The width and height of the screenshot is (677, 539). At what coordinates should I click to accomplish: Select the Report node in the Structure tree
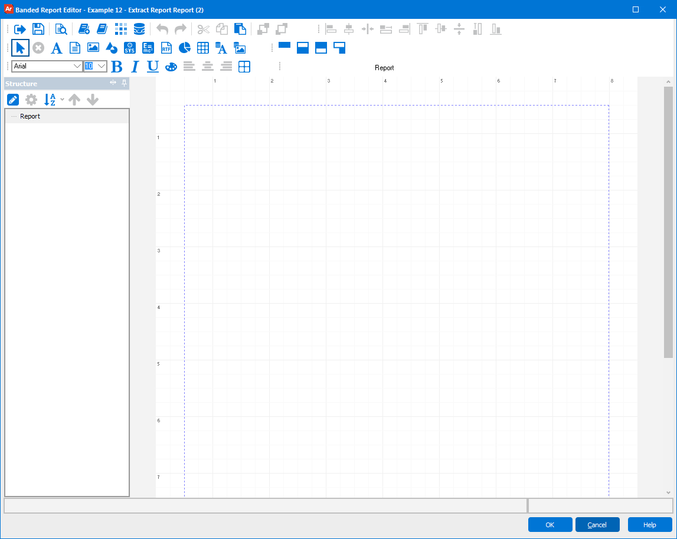coord(31,116)
